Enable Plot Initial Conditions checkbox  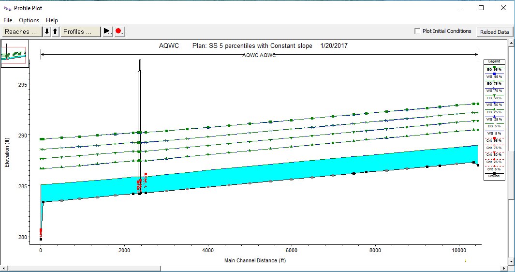click(417, 31)
